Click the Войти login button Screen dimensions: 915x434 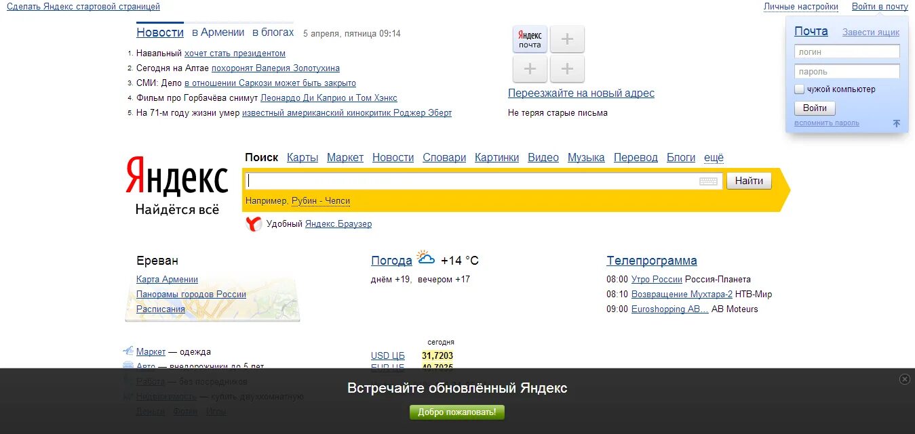pos(815,108)
